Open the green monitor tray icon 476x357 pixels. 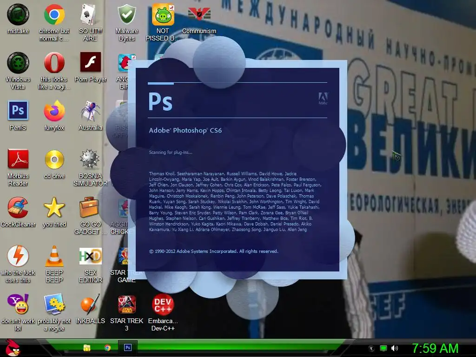pos(383,348)
